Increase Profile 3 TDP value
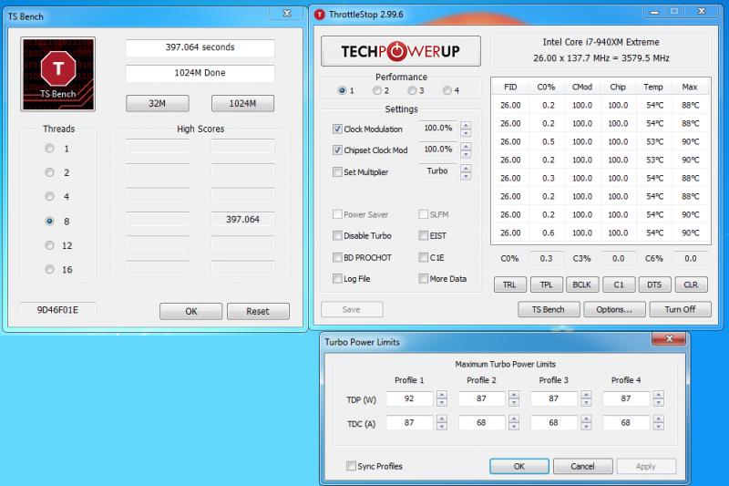 (586, 395)
